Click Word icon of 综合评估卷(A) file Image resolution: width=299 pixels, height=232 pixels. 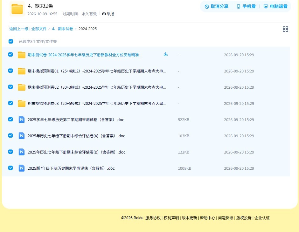(22, 136)
